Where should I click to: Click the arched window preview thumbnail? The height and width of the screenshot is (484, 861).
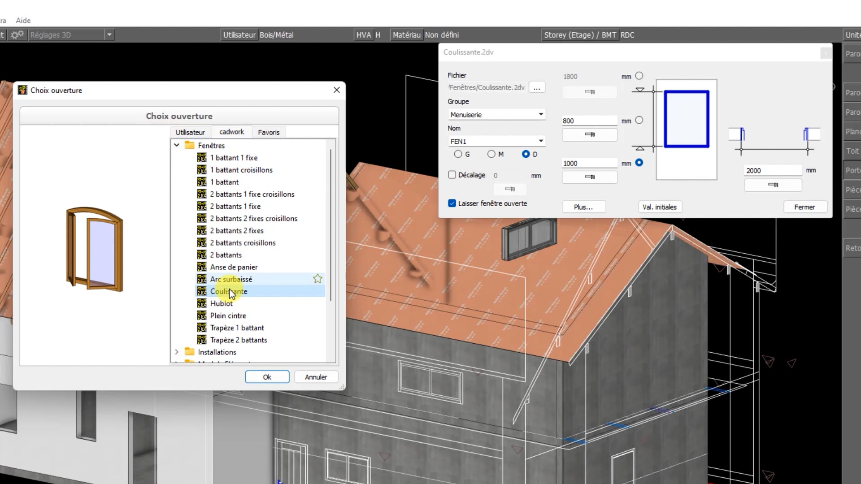click(95, 249)
